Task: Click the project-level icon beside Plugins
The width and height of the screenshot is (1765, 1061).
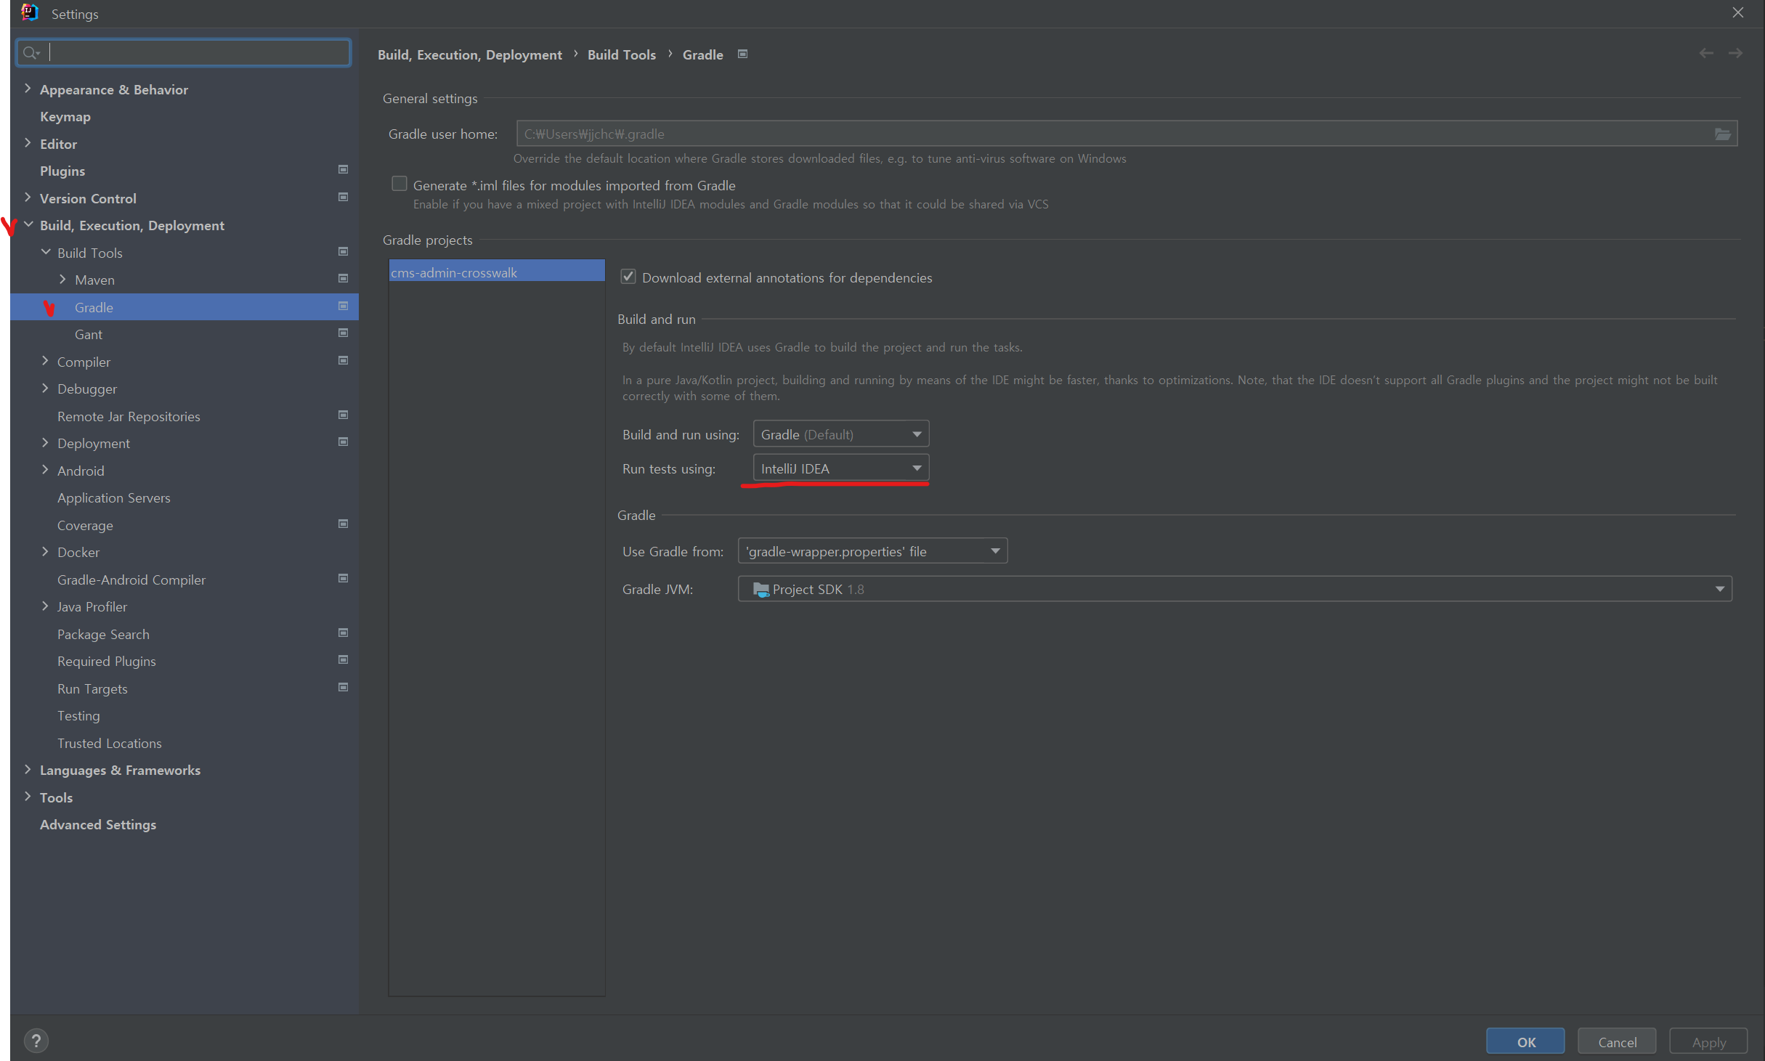Action: click(x=344, y=170)
